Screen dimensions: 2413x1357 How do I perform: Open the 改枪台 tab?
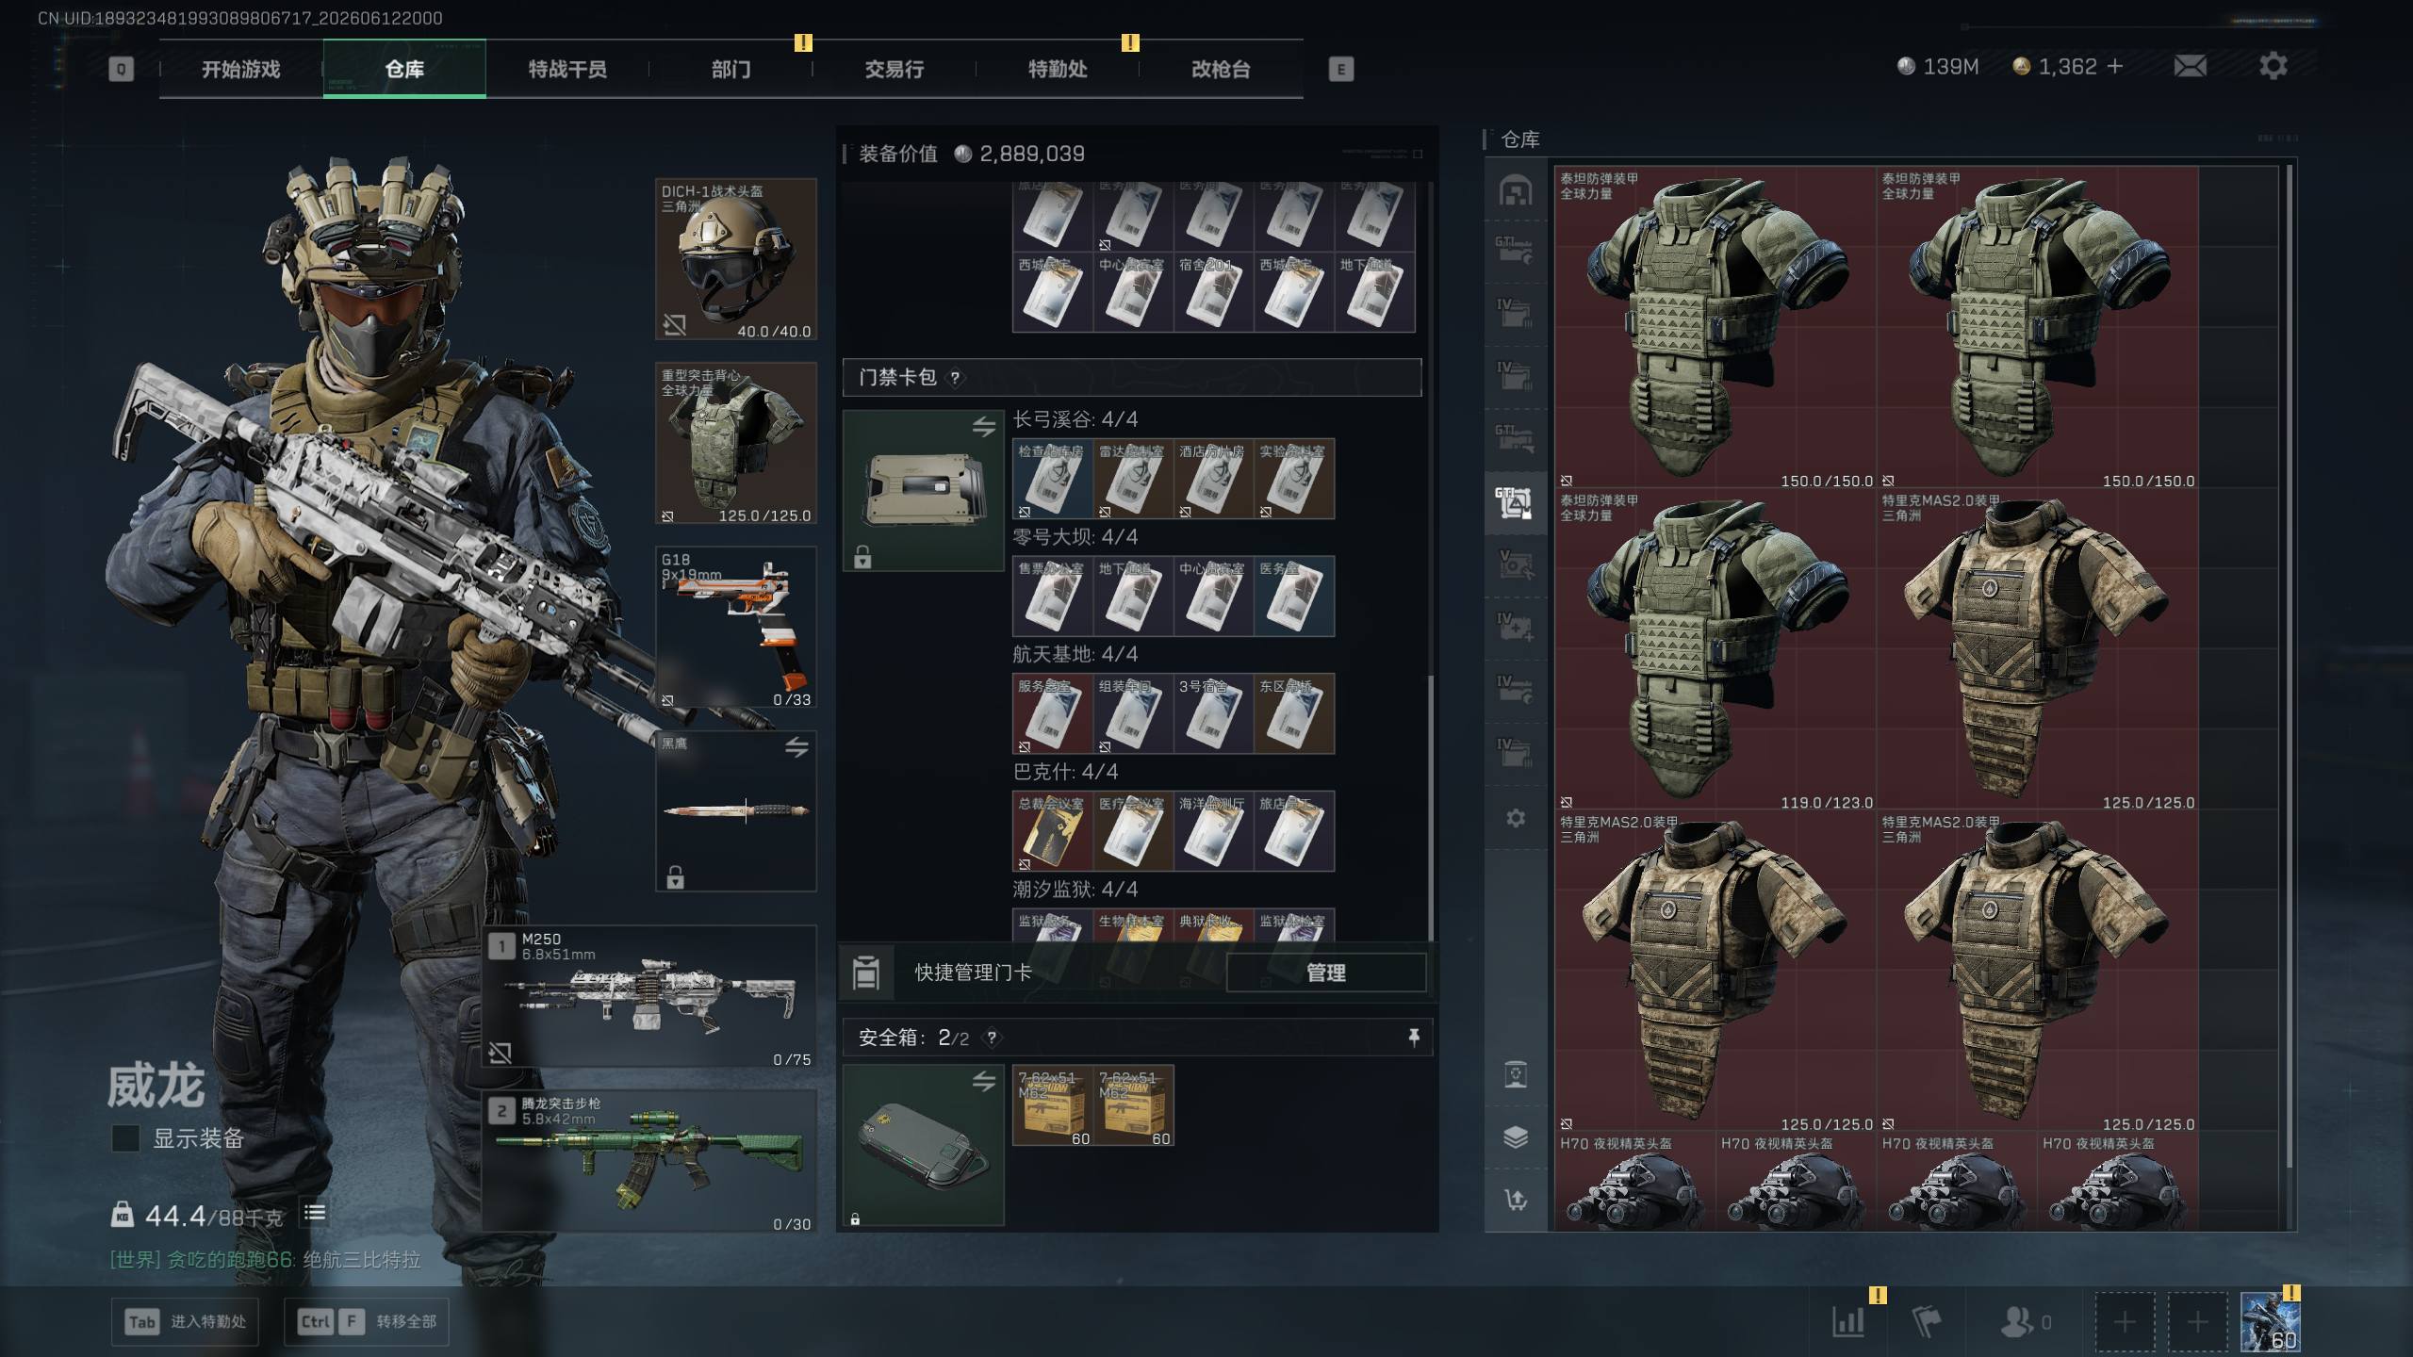[1221, 69]
